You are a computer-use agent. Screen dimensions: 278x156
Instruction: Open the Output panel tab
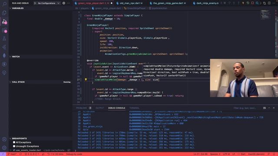pos(99,108)
